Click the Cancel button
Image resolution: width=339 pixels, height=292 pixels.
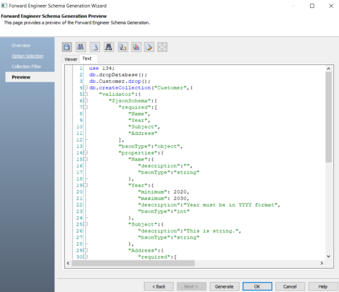tap(290, 286)
